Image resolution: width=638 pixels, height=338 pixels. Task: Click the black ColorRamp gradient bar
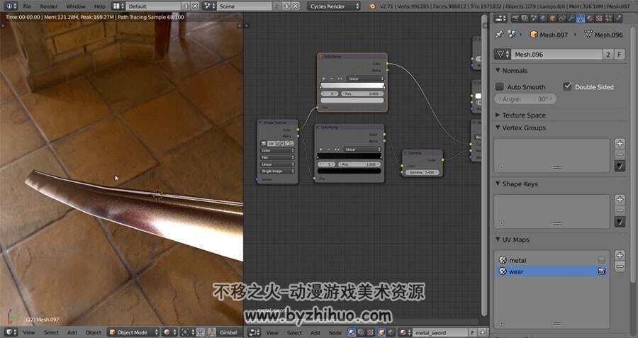click(349, 156)
